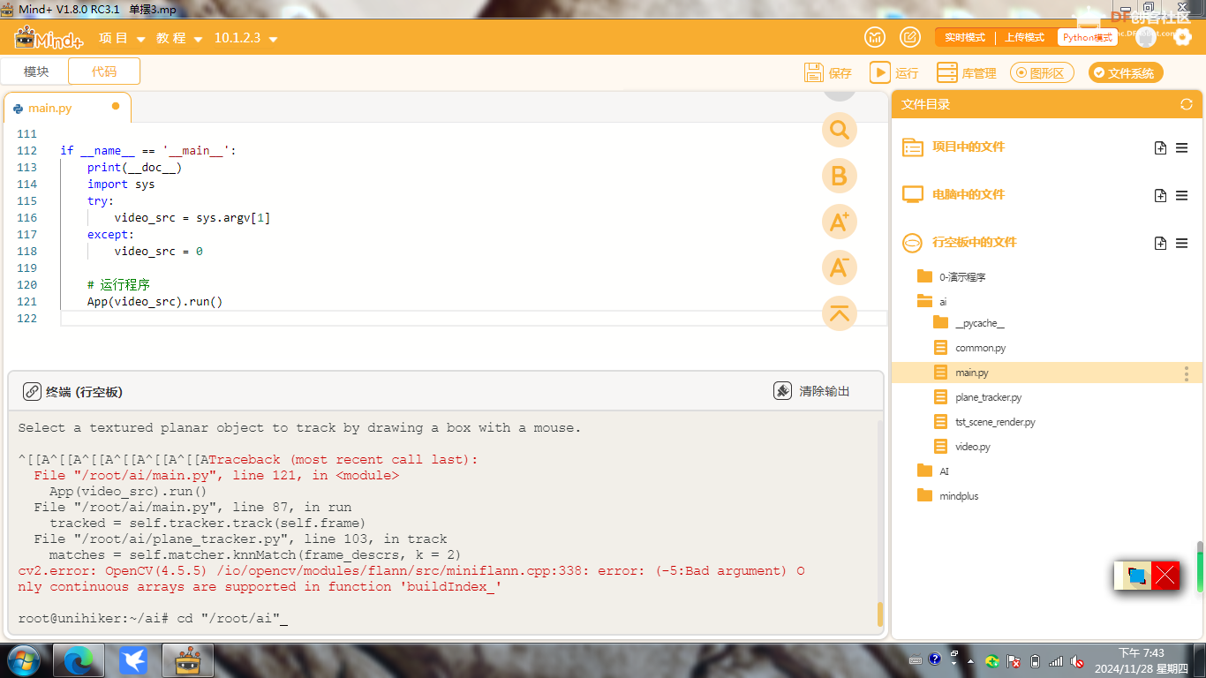Click the terminal scrollbar thumb

880,614
